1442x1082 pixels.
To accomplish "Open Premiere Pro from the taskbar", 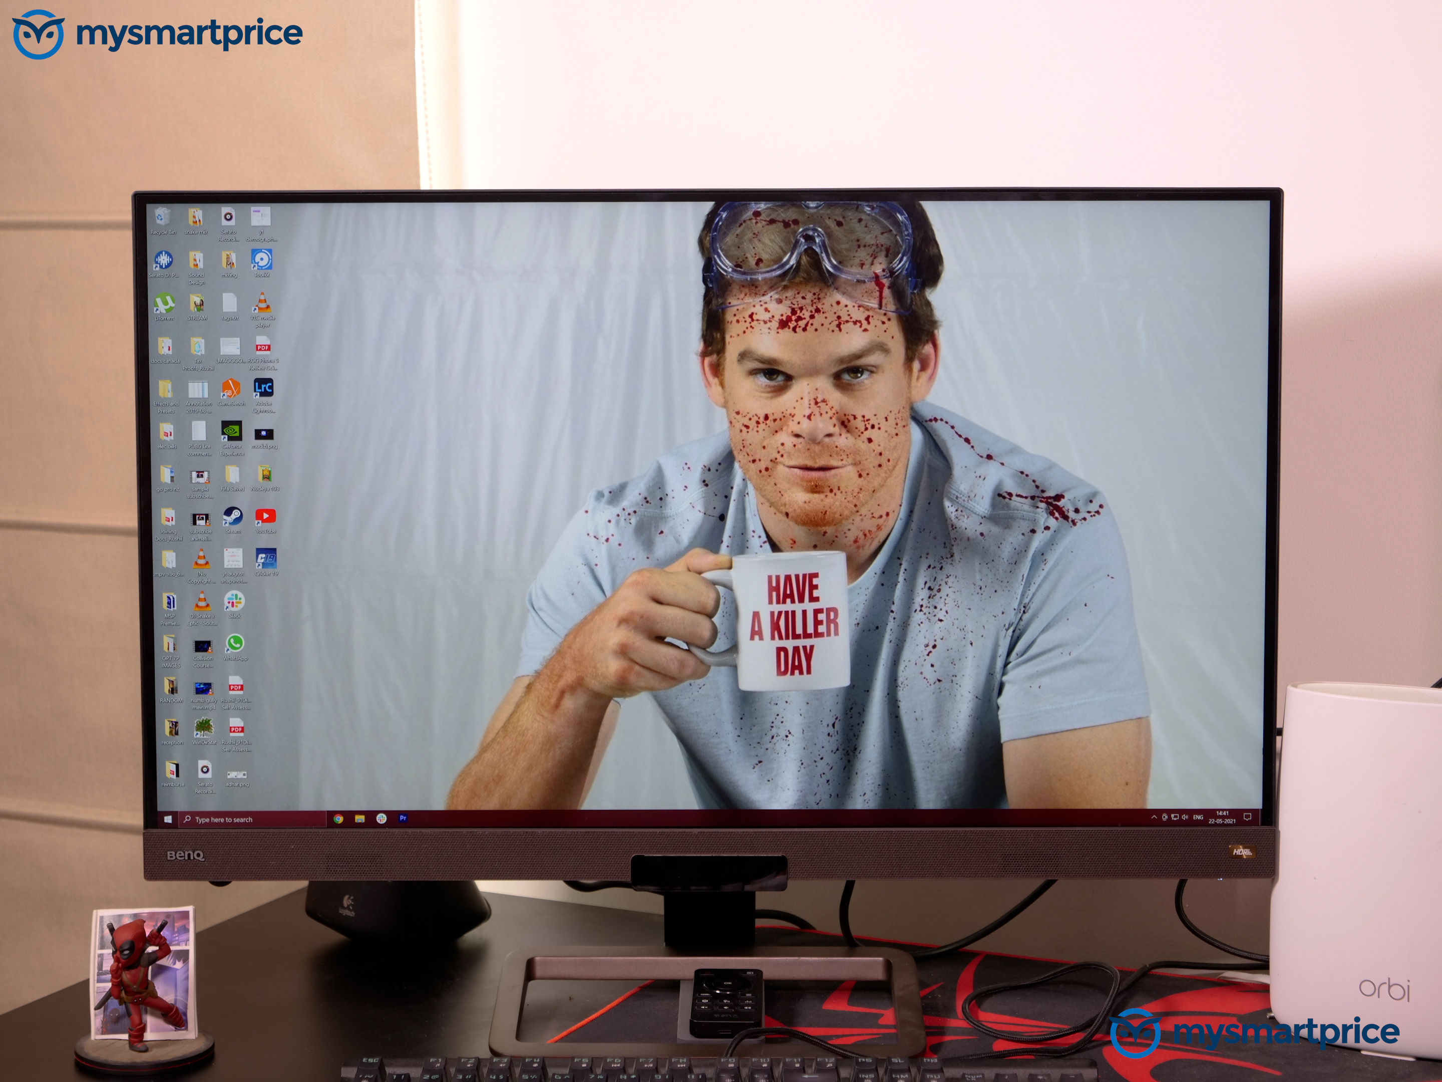I will [x=403, y=818].
